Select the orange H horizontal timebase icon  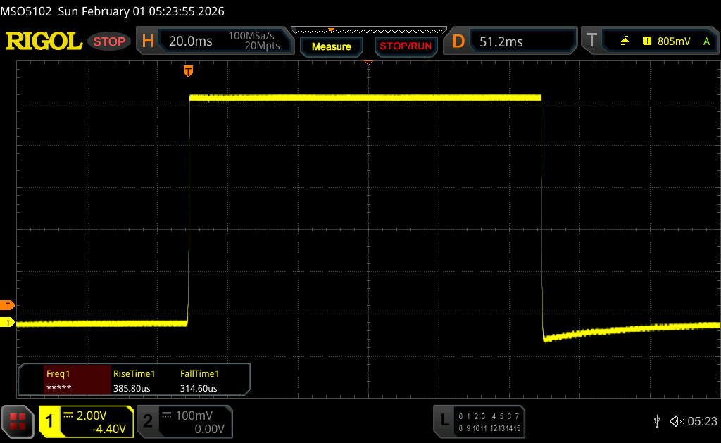click(x=148, y=41)
